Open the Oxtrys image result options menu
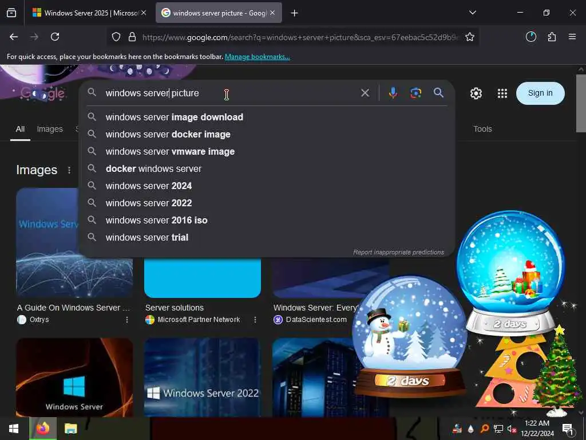586x440 pixels. tap(127, 320)
